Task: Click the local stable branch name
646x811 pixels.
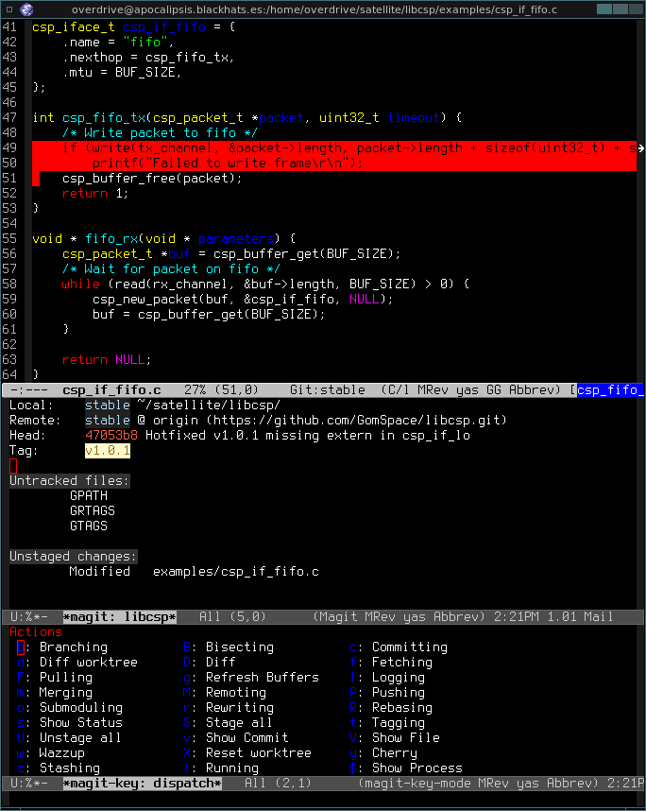Action: point(108,405)
